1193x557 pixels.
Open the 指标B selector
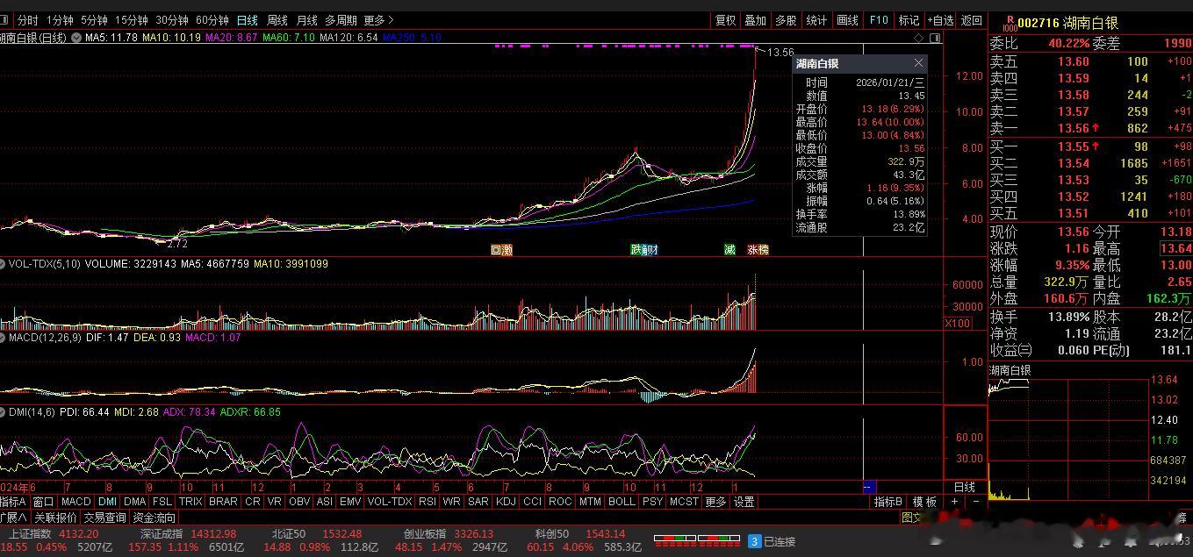tap(888, 502)
